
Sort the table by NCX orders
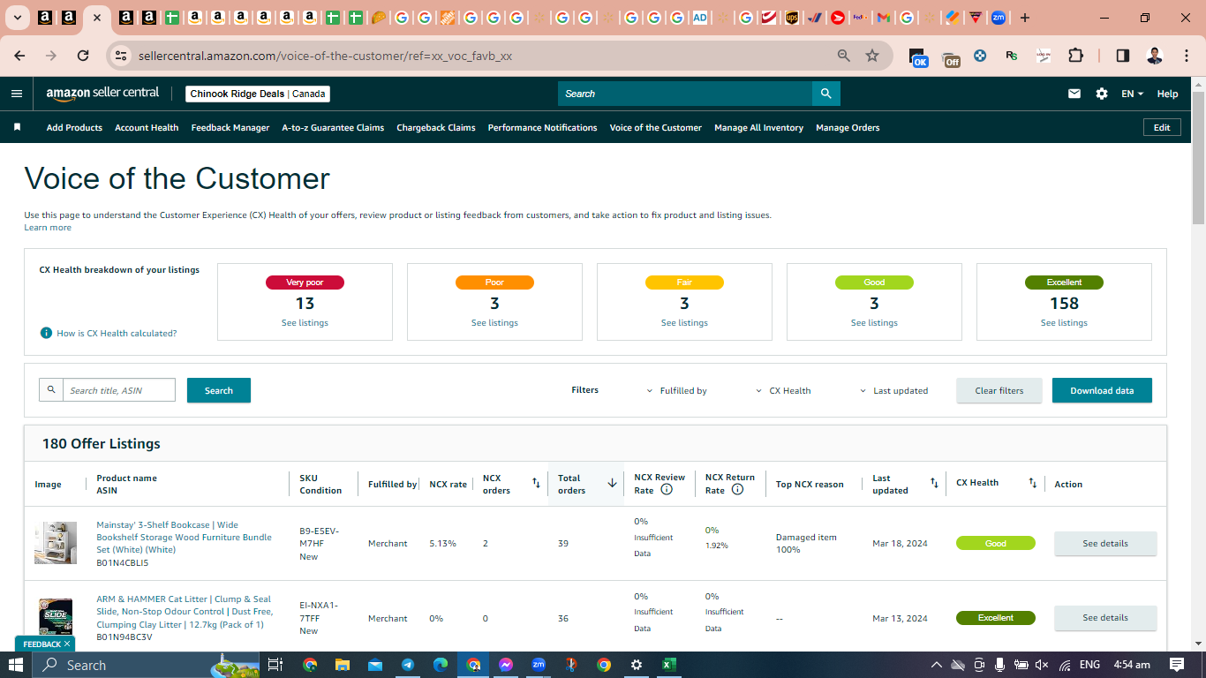pyautogui.click(x=536, y=483)
